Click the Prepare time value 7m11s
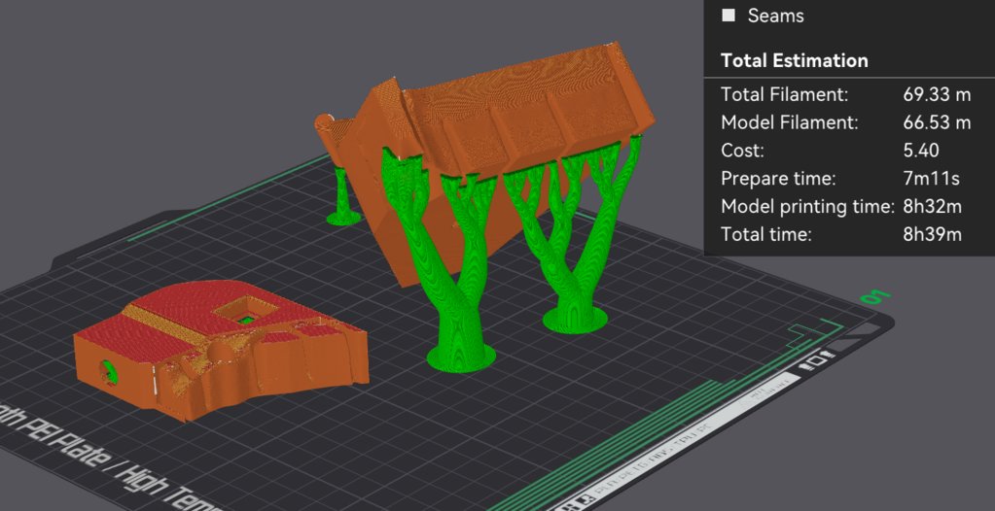This screenshot has height=511, width=995. click(931, 179)
